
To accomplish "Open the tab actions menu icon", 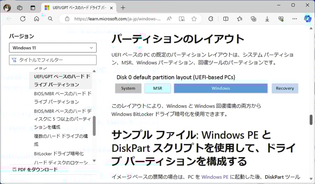I will (x=33, y=8).
